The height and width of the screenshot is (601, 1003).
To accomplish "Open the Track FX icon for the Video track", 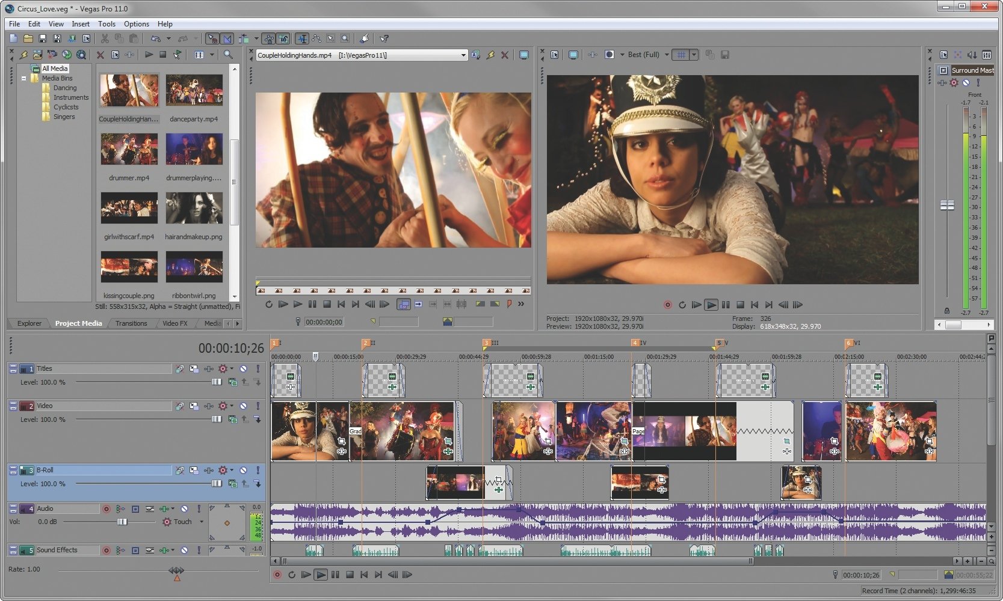I will pos(208,406).
